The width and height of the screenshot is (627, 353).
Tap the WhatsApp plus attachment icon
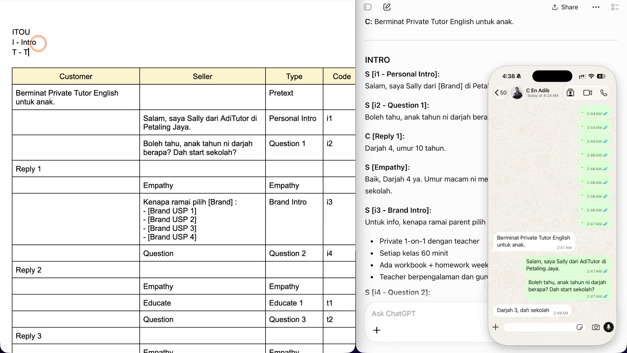[496, 327]
